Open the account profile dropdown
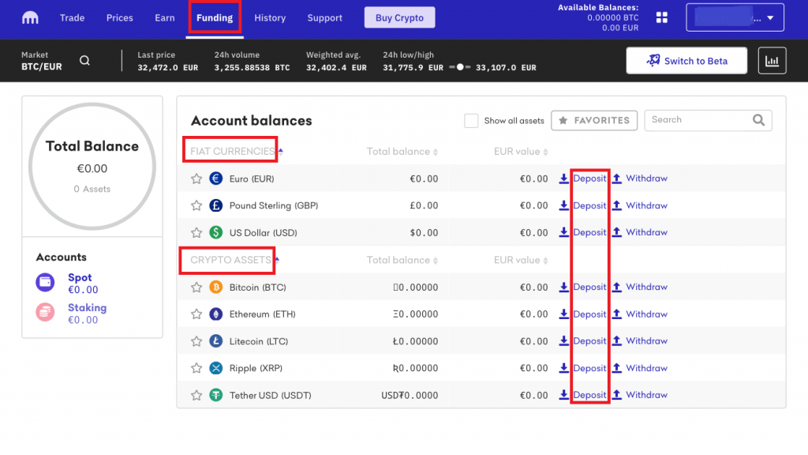Image resolution: width=808 pixels, height=455 pixels. 735,17
